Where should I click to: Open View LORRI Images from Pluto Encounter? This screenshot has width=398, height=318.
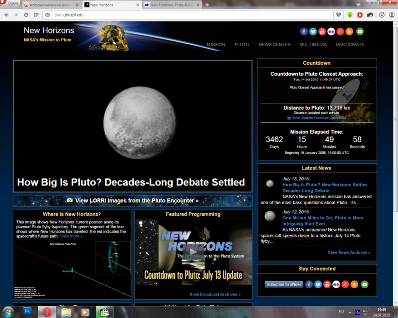[132, 200]
